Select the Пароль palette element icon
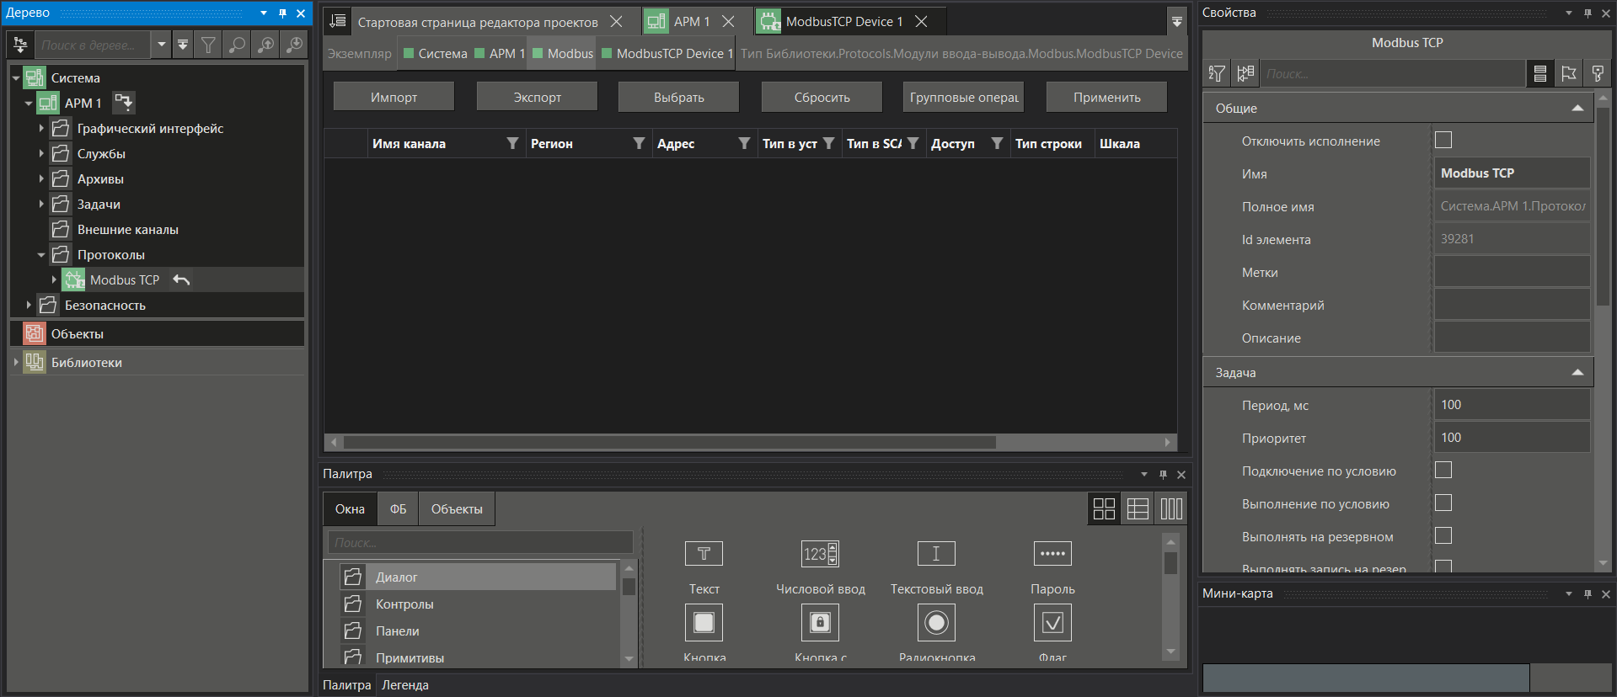Image resolution: width=1617 pixels, height=697 pixels. click(1052, 554)
